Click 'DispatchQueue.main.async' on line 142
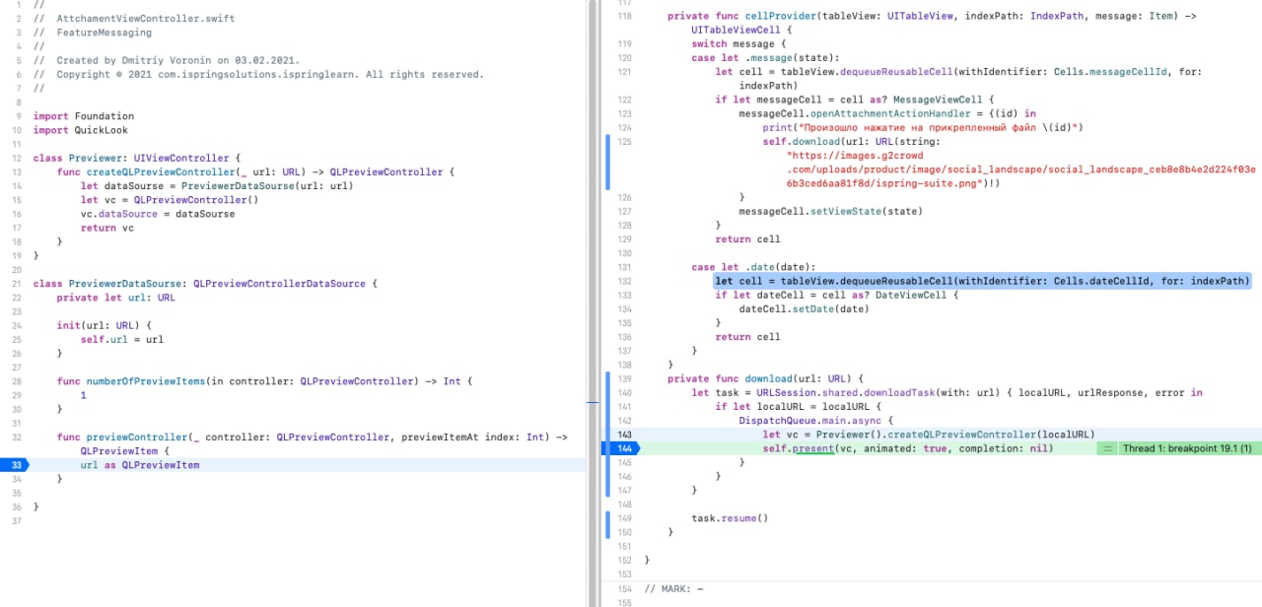 pyautogui.click(x=810, y=420)
